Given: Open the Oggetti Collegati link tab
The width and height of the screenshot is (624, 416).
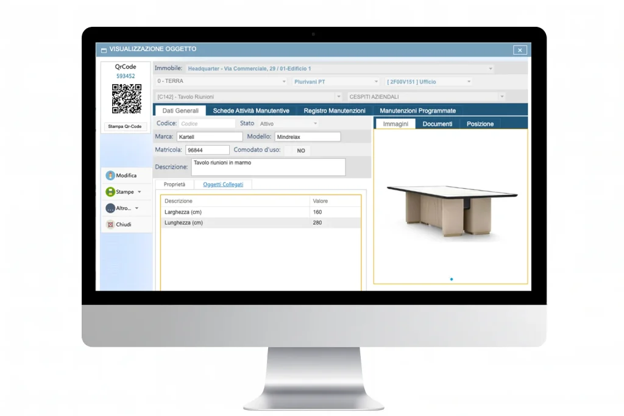Looking at the screenshot, I should tap(223, 185).
